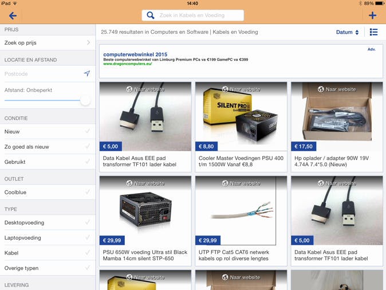
Task: Open the Hp adapter box photo
Action: coord(337,116)
